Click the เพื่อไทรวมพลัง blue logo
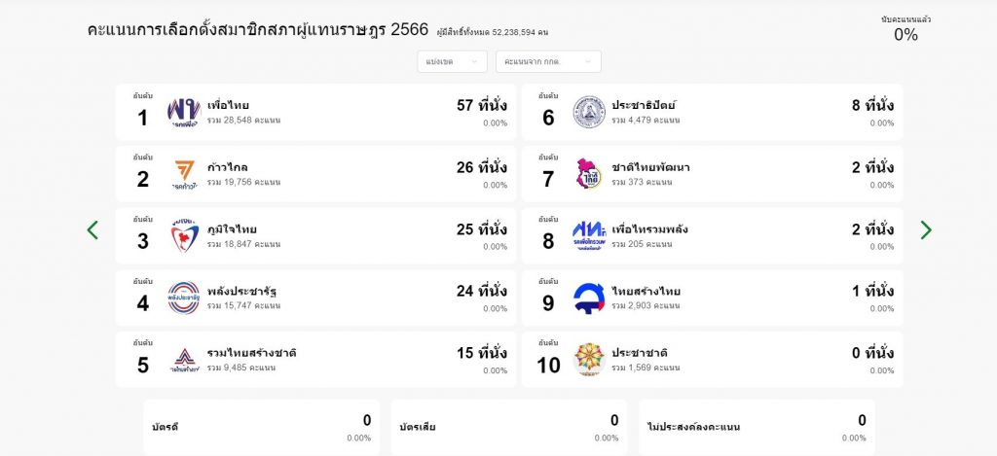Screen dimensions: 997x456 pos(589,235)
